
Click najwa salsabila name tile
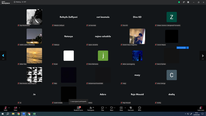[103, 36]
